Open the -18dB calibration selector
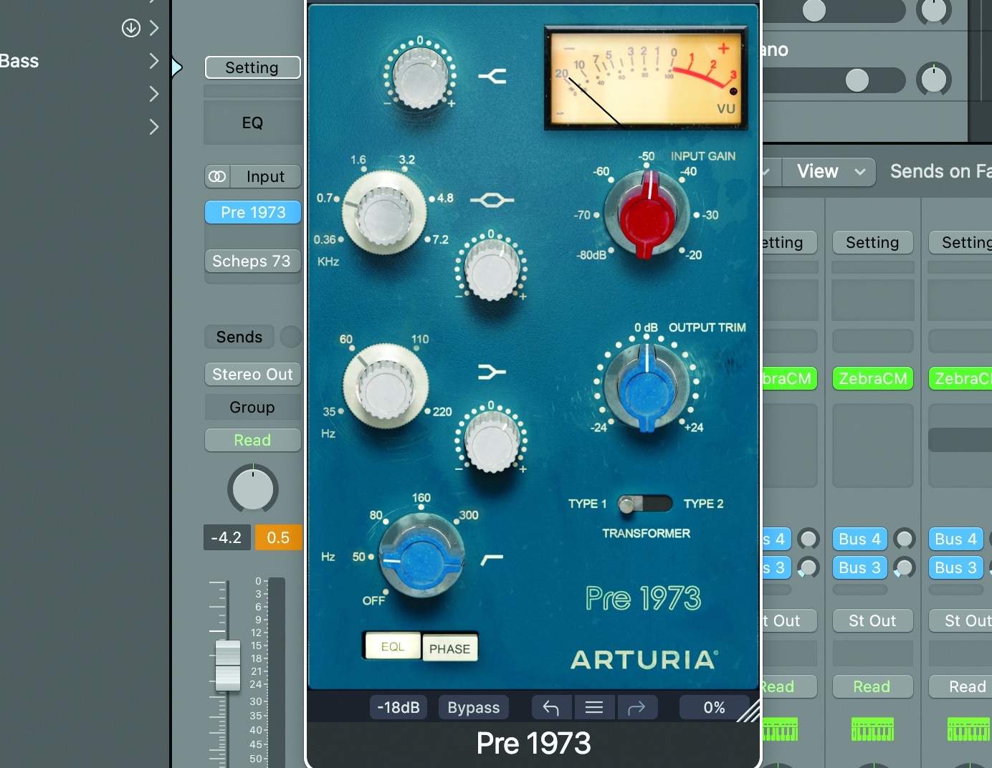The image size is (992, 768). coord(399,708)
